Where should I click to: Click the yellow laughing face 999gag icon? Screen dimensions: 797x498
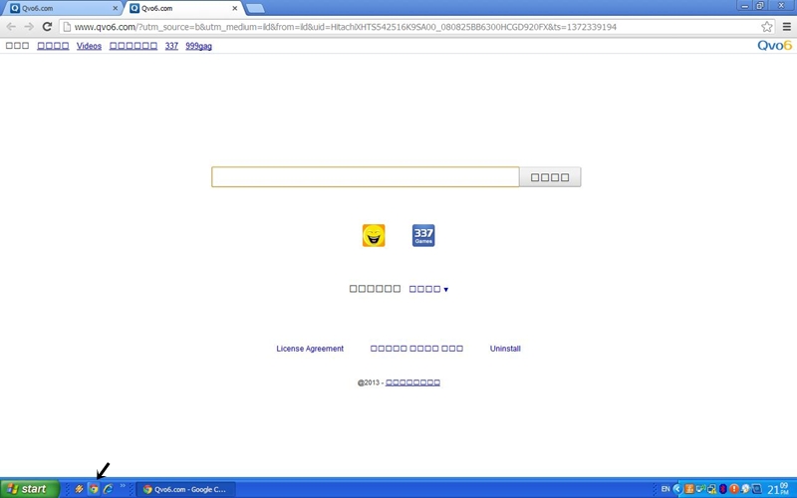(x=374, y=235)
